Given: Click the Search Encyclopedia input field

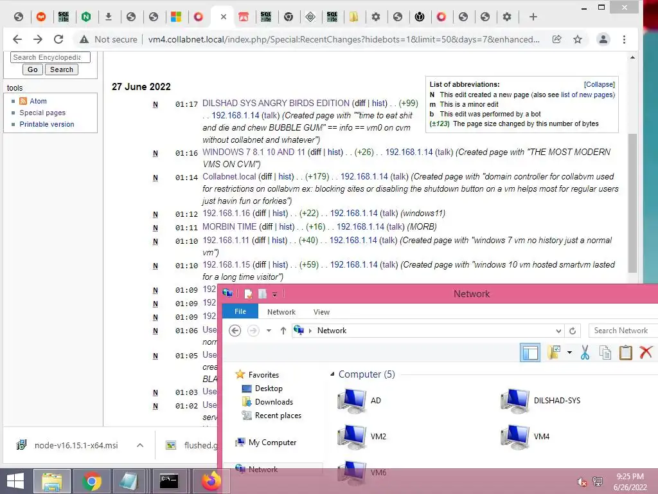Looking at the screenshot, I should [x=50, y=57].
